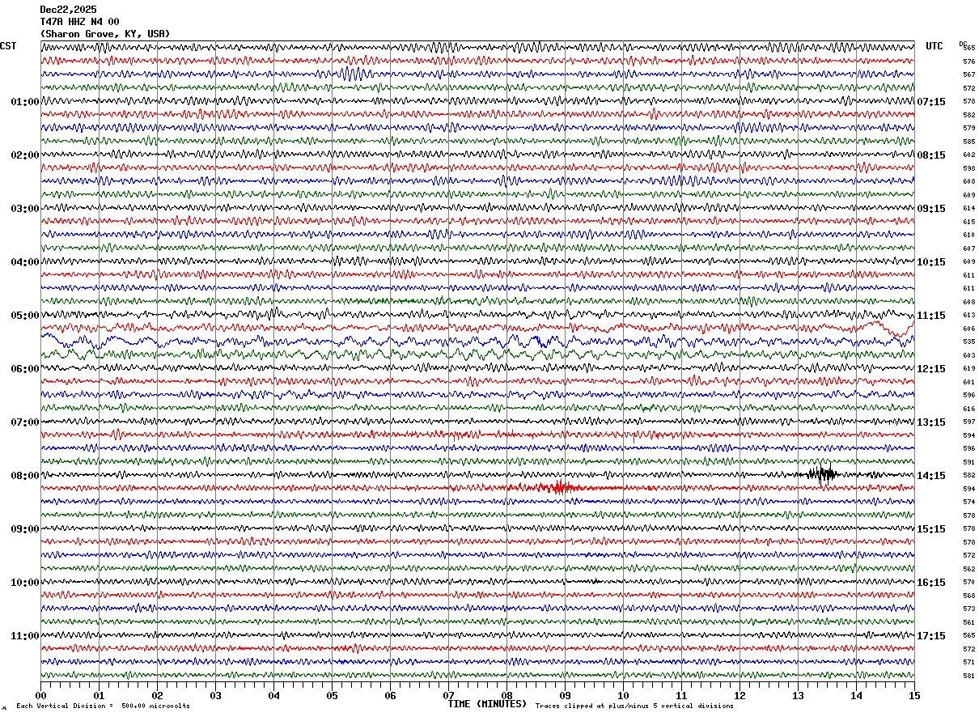Click minute tick 09 on bottom axis
The image size is (979, 717).
coord(565,695)
